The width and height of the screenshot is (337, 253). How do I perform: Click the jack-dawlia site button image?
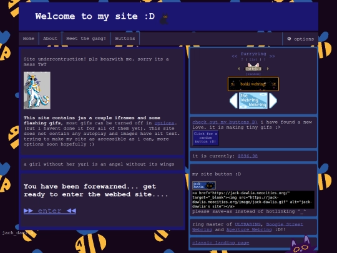(204, 186)
